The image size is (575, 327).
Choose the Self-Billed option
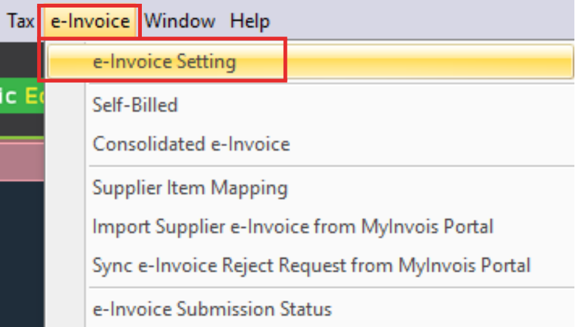point(135,105)
